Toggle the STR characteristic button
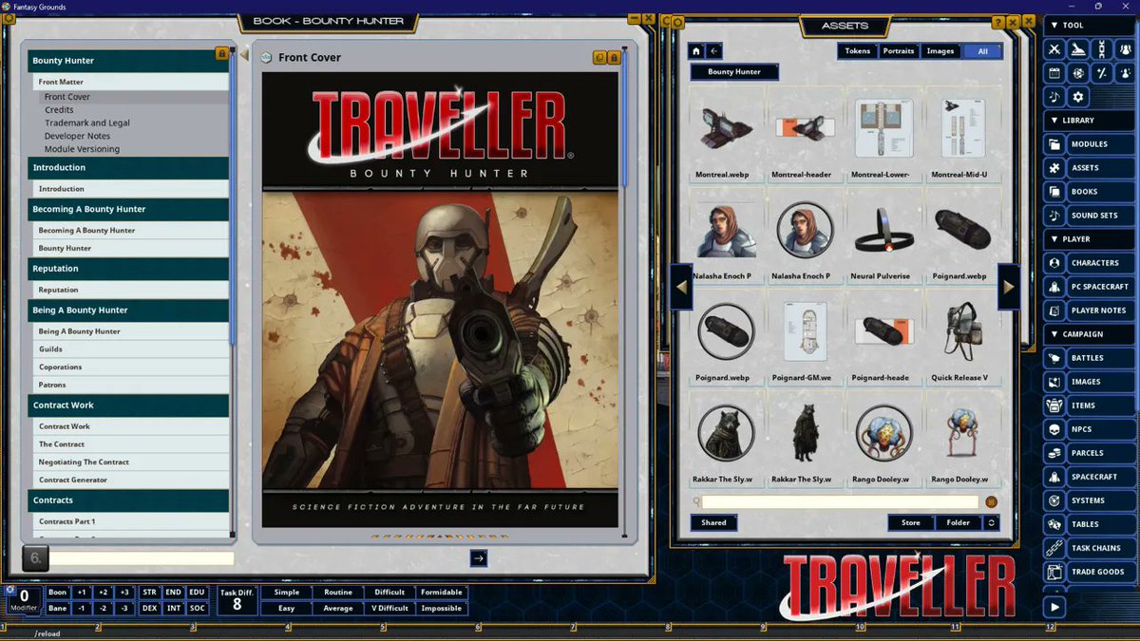The width and height of the screenshot is (1140, 641). click(x=149, y=593)
